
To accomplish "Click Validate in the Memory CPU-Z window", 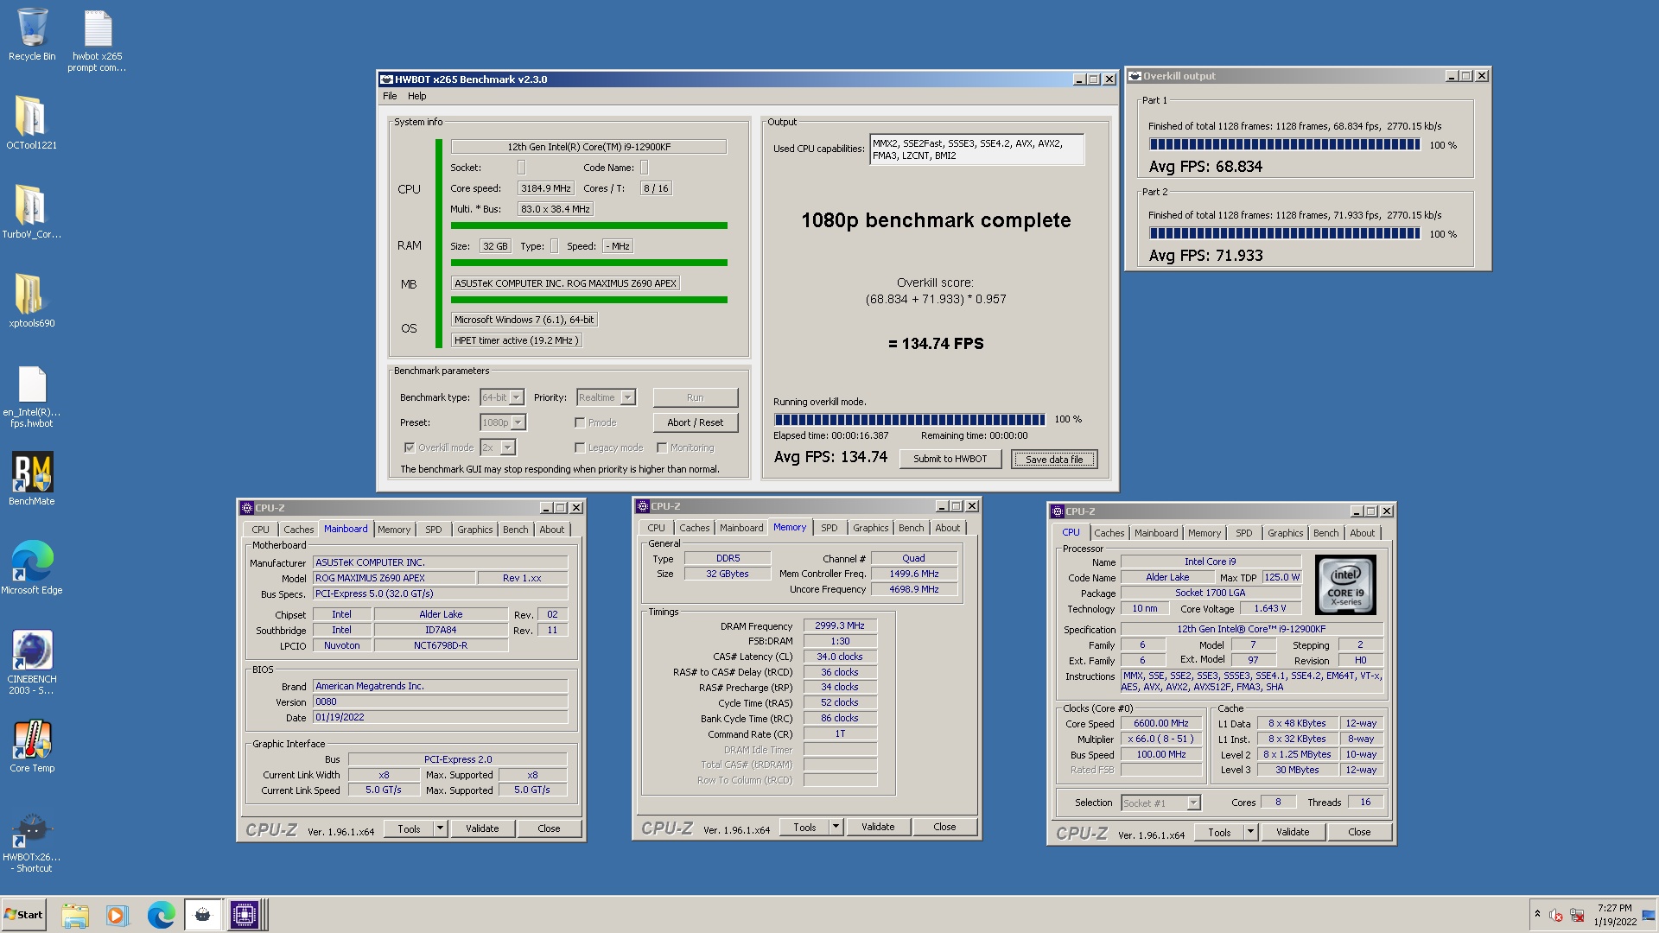I will (878, 827).
